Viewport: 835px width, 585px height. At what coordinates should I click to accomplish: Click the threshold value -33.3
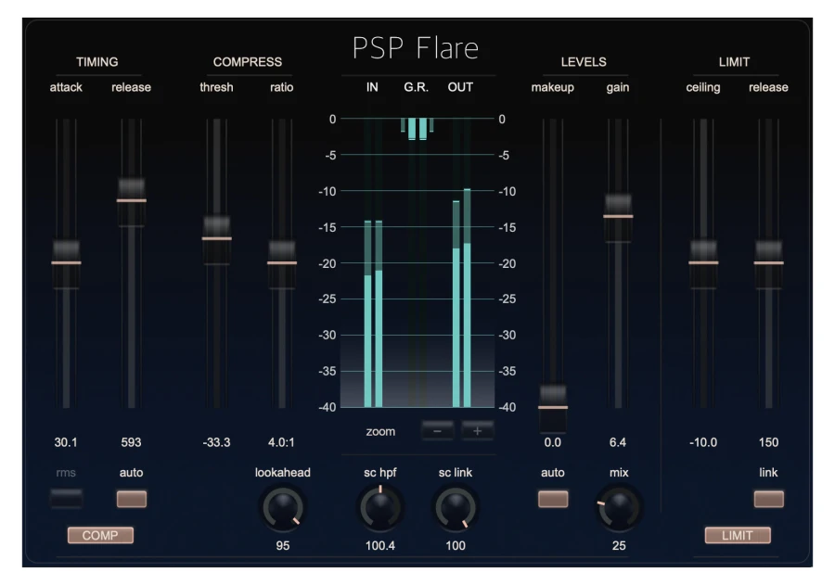[x=216, y=442]
